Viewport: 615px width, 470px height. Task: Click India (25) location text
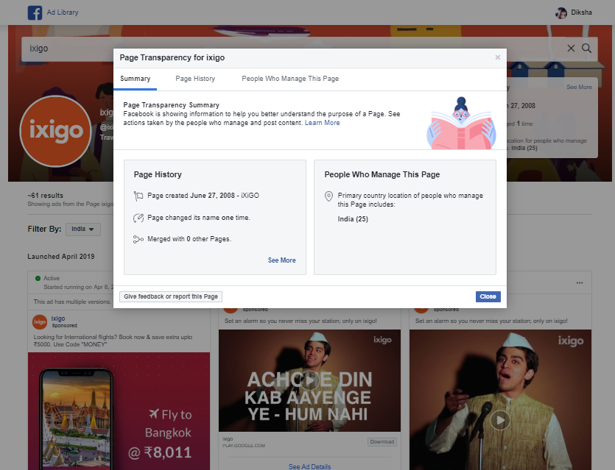[x=353, y=219]
